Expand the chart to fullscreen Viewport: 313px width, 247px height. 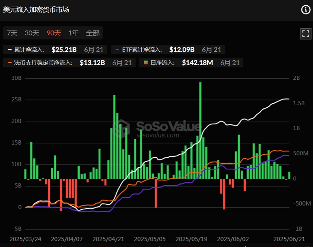tap(305, 34)
